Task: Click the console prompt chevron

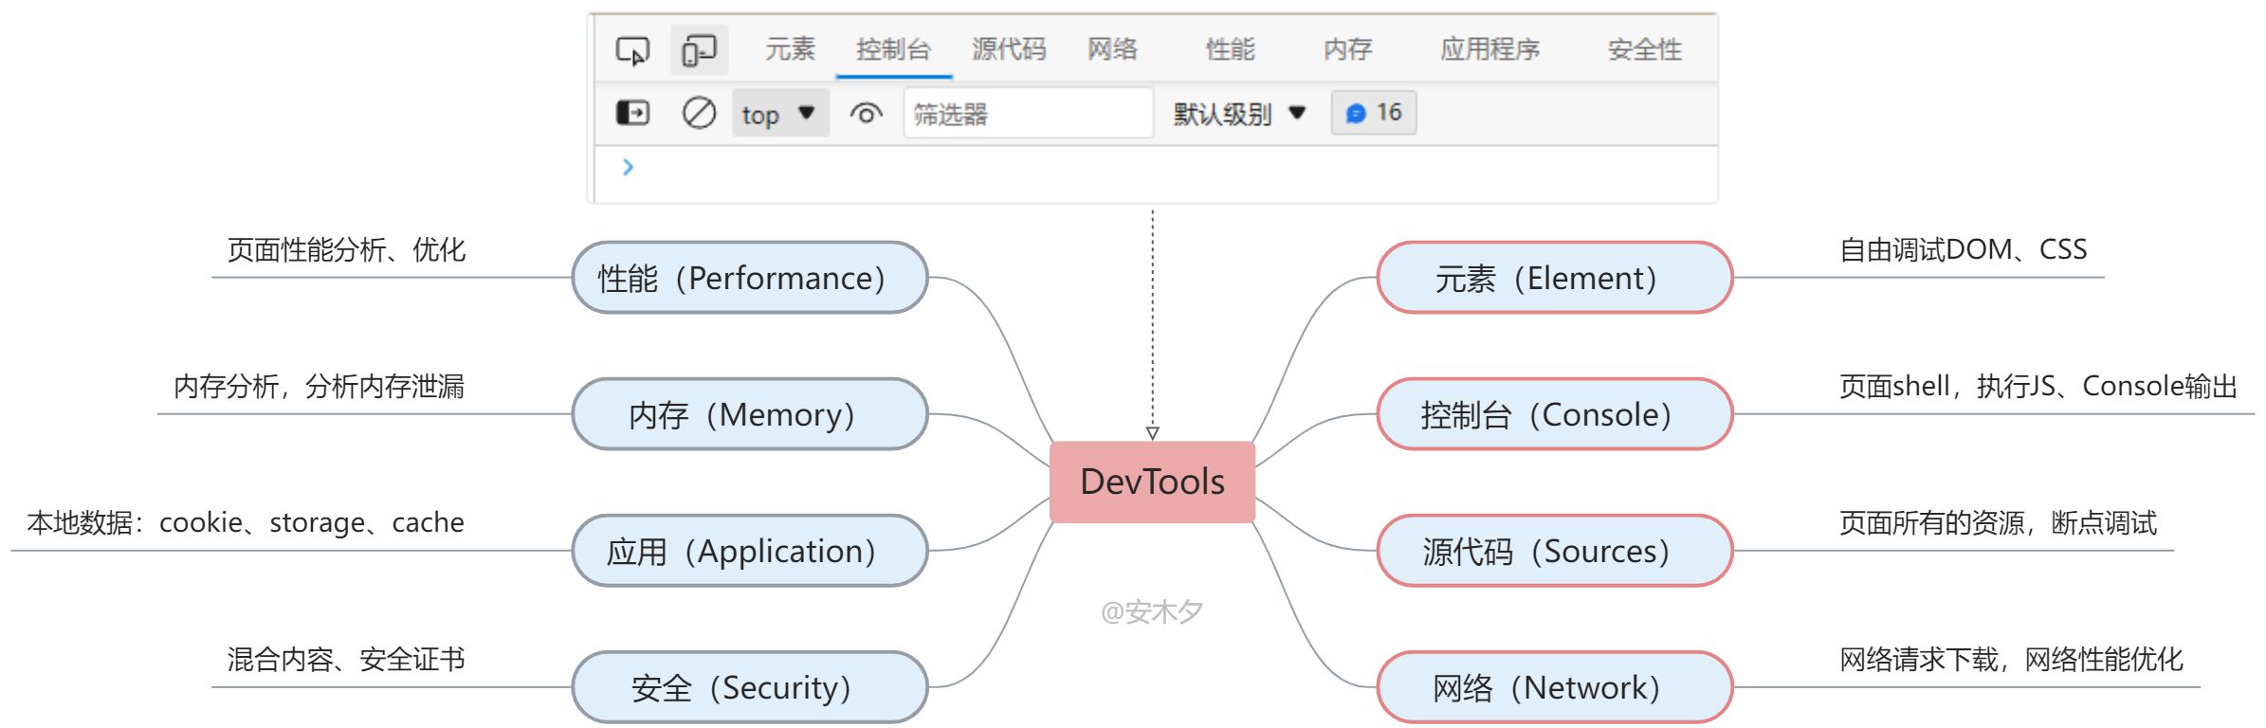Action: click(x=628, y=168)
